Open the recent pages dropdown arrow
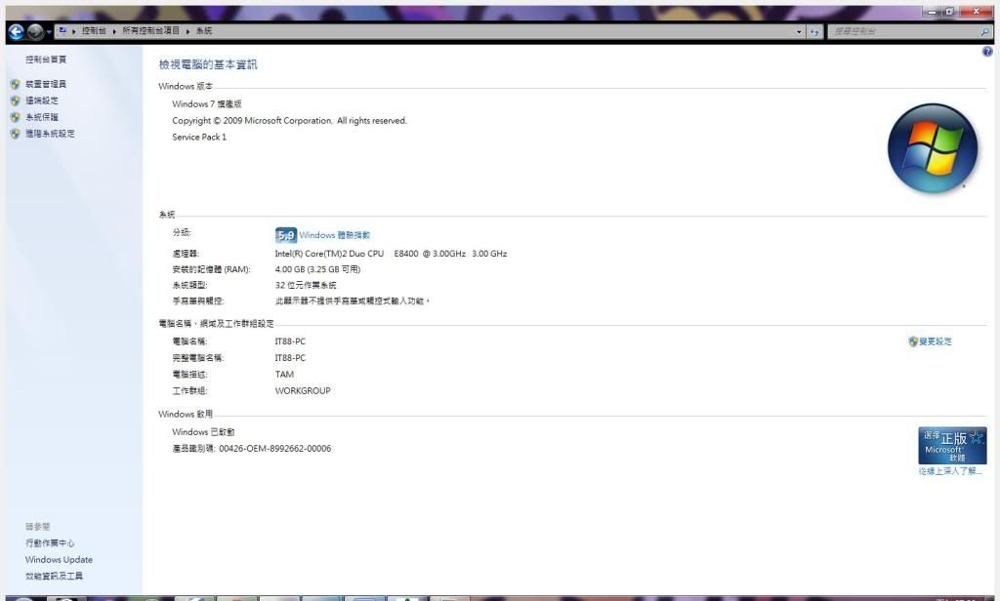This screenshot has height=601, width=1000. 51,32
